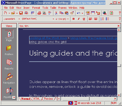Close the toc.htm document
Screen dimensions: 122x106
[118, 26]
